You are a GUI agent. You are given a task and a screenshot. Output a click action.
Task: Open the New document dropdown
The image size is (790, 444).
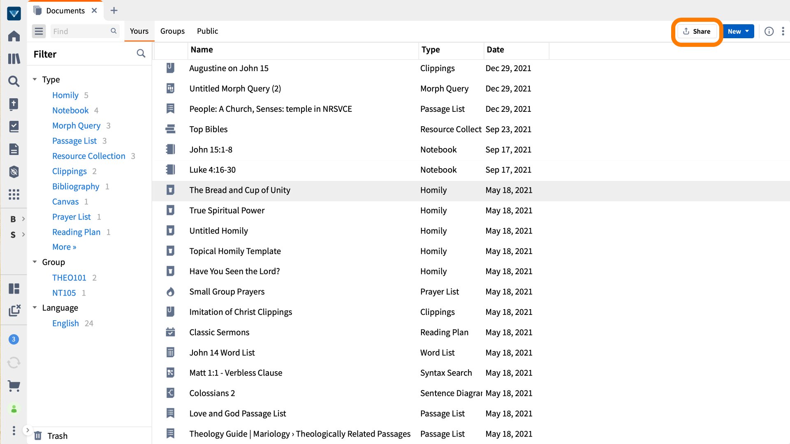[x=738, y=31]
